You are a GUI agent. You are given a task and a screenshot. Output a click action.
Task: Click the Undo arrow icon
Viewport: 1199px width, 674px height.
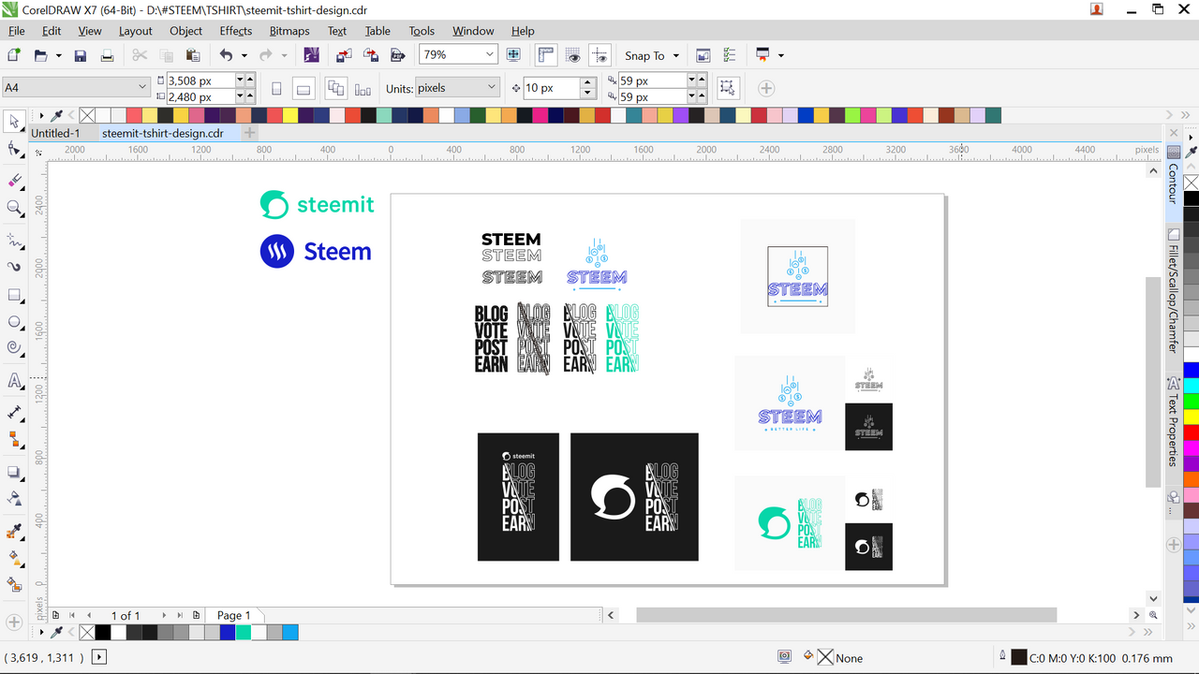[227, 55]
